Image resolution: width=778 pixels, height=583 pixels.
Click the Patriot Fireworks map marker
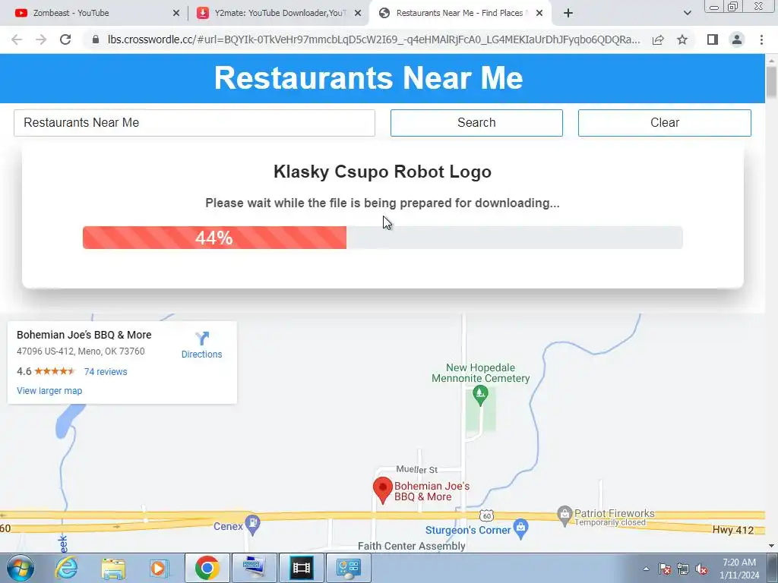point(565,515)
